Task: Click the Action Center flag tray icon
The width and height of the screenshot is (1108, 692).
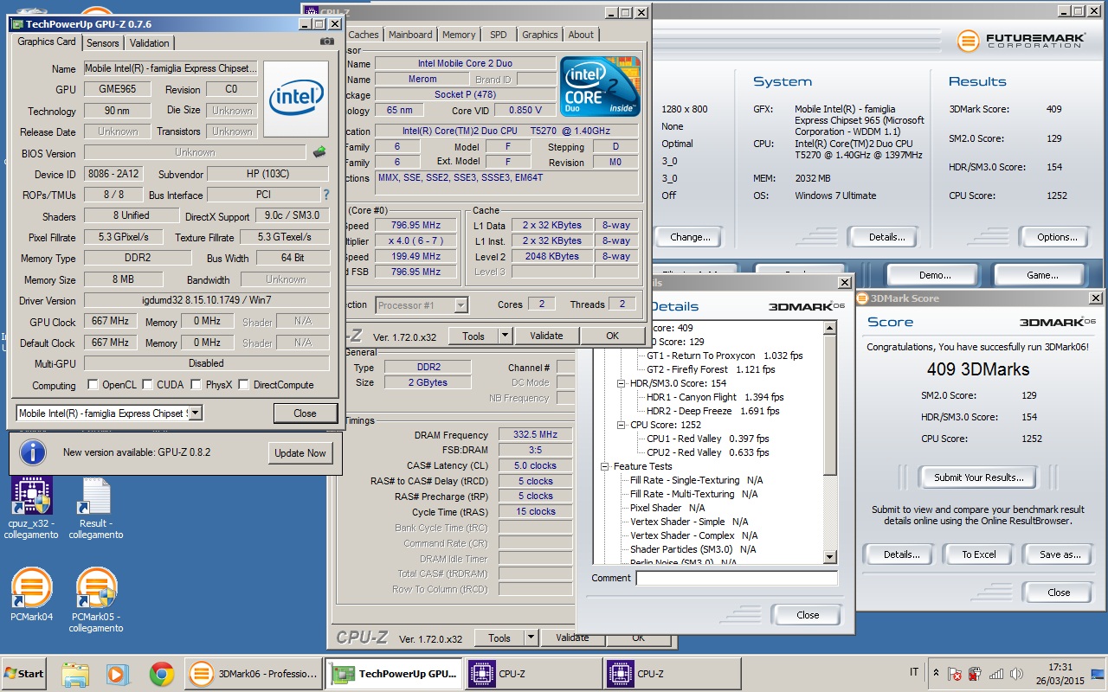Action: [x=955, y=674]
